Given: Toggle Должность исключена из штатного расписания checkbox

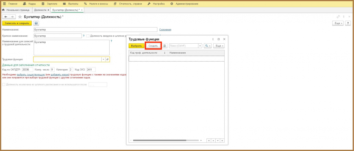Looking at the screenshot, I should (3, 85).
